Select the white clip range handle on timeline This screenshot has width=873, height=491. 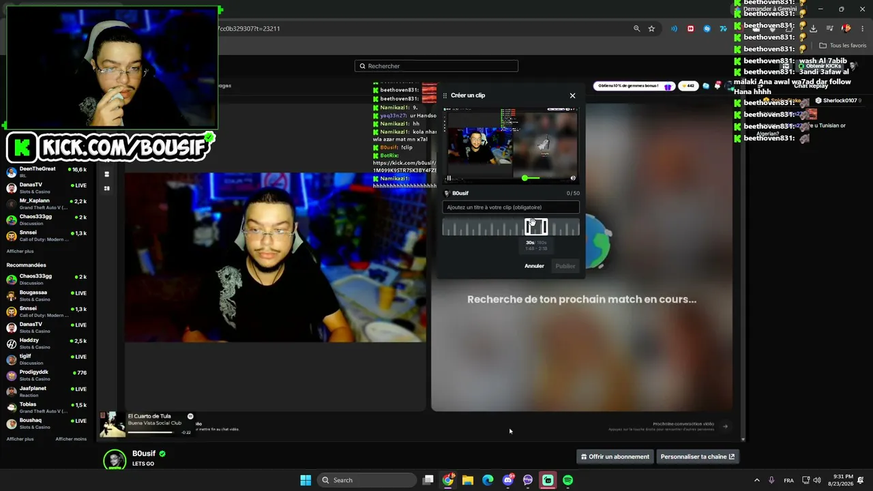coord(536,227)
